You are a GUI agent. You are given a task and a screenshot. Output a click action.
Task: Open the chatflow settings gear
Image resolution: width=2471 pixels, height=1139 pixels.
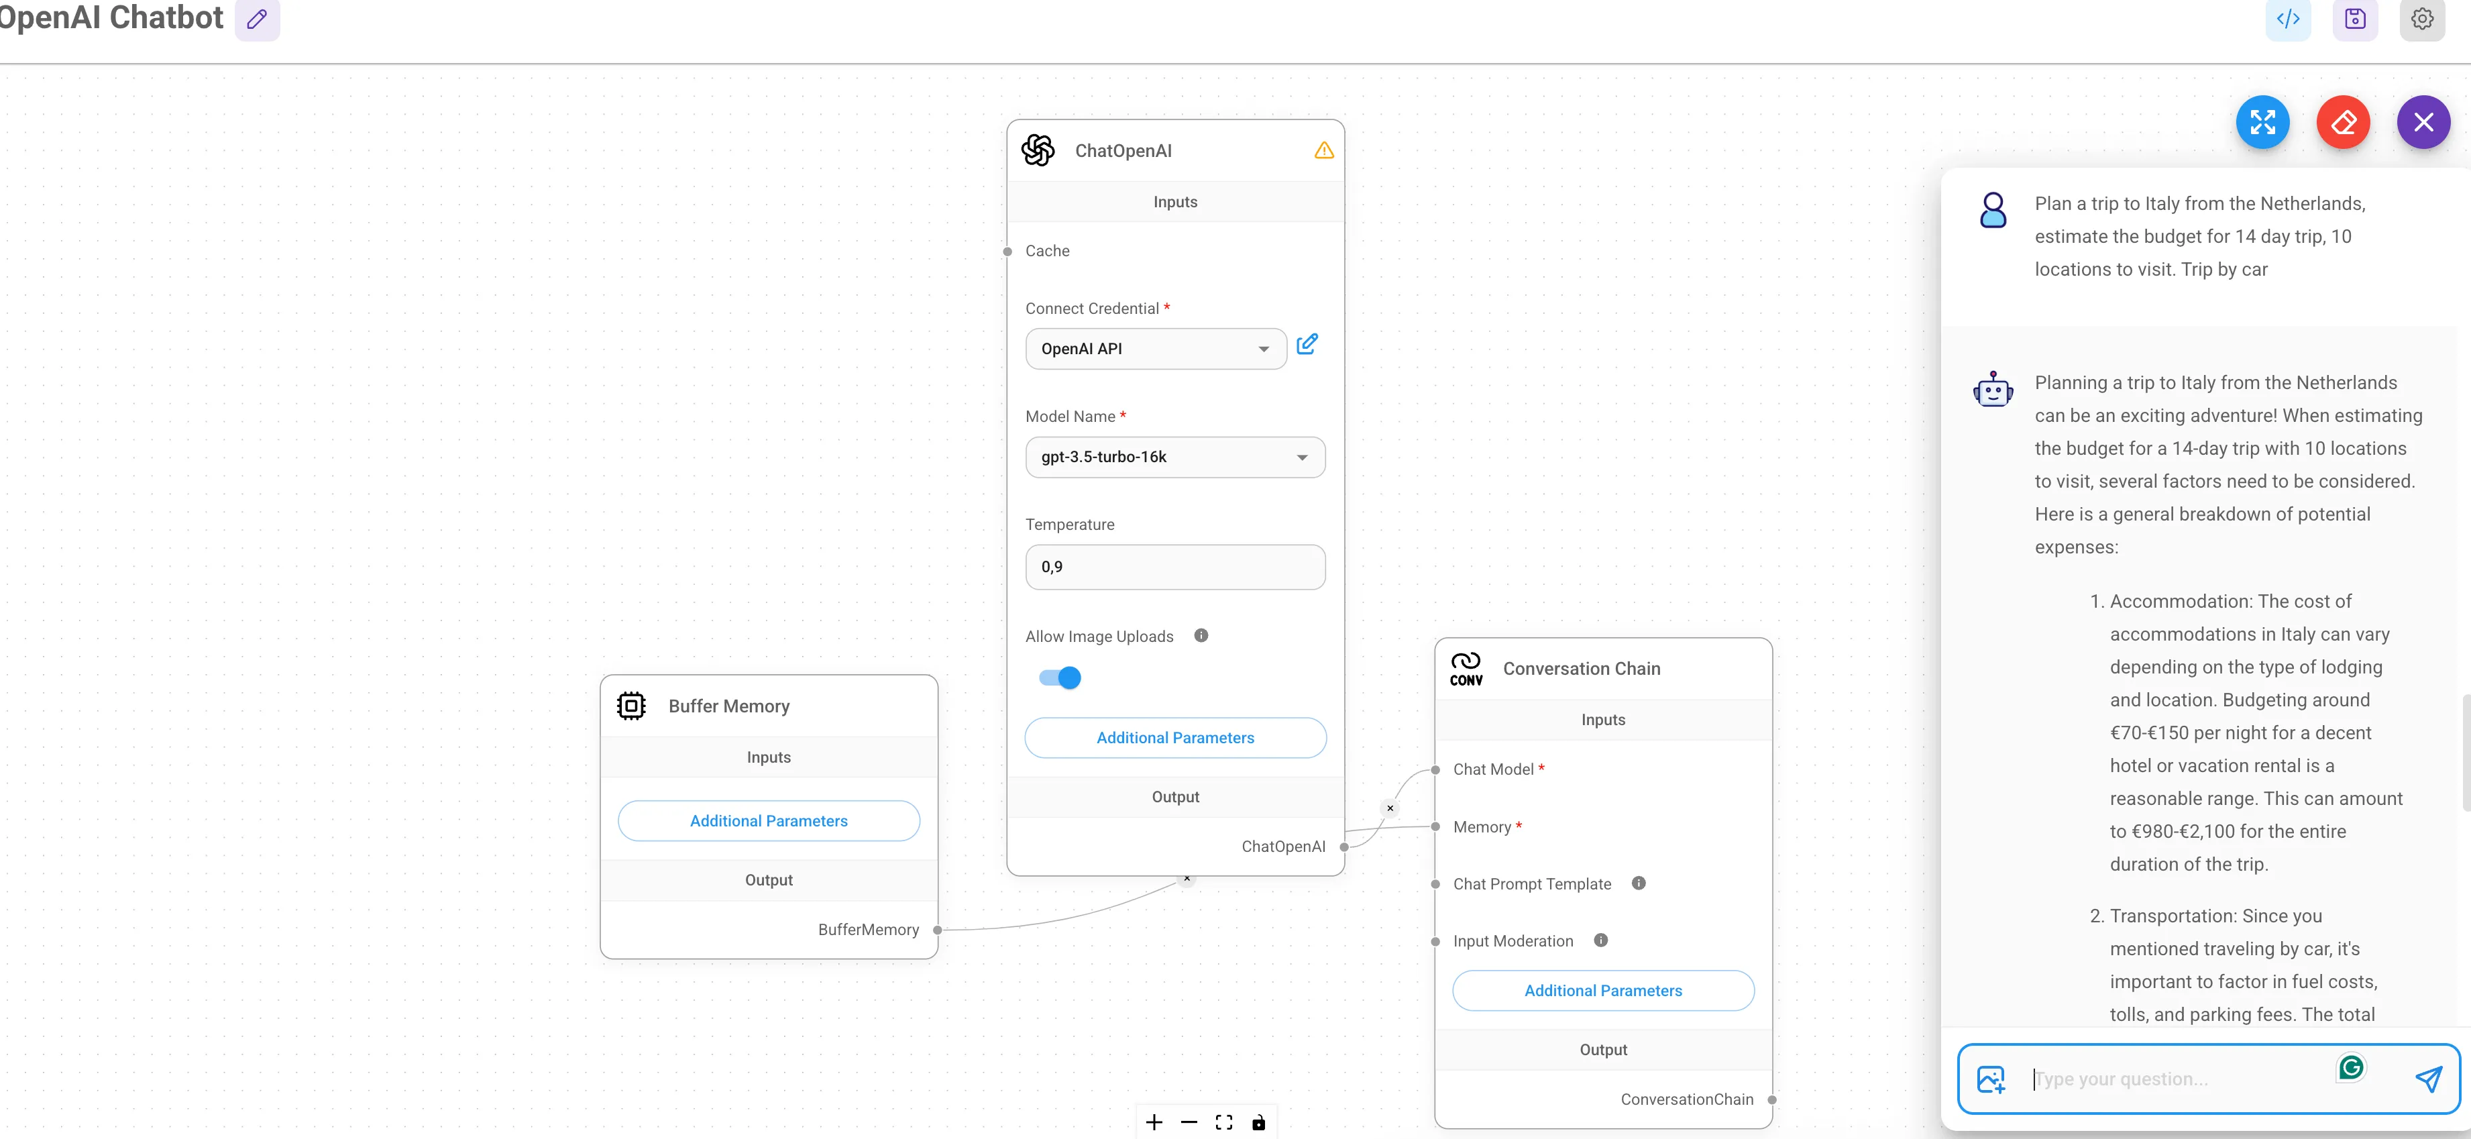coord(2422,19)
